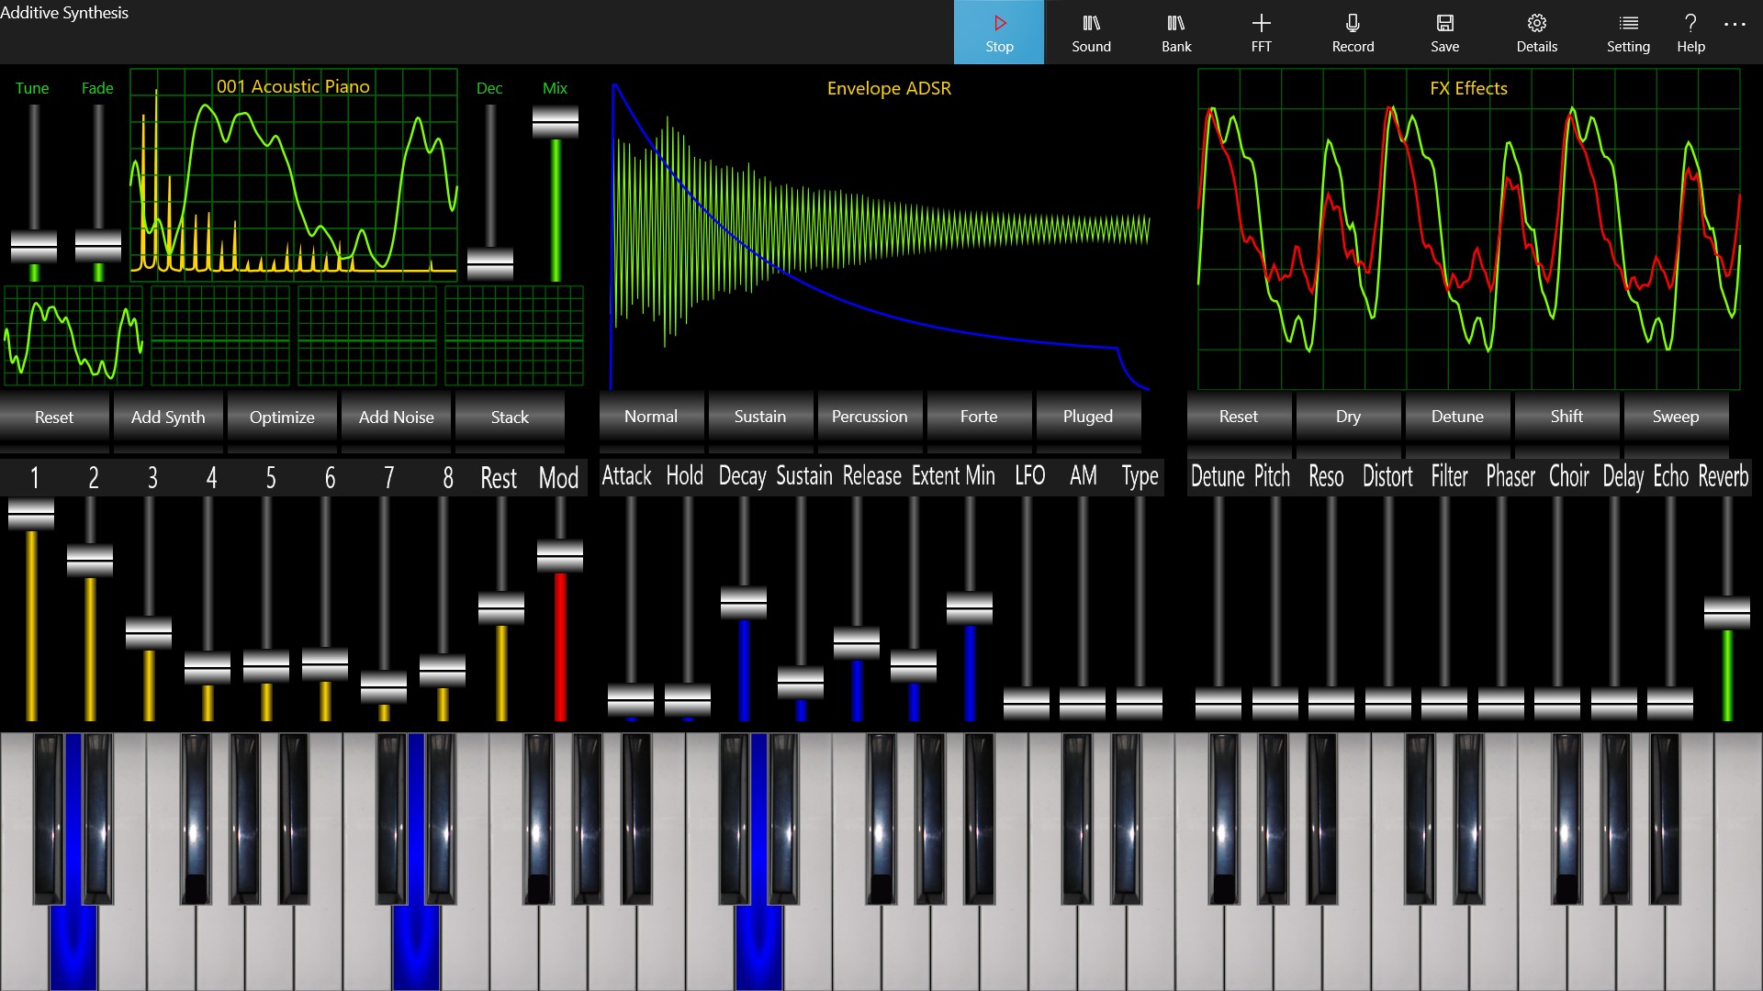
Task: Click the Add Noise button
Action: [x=396, y=418]
